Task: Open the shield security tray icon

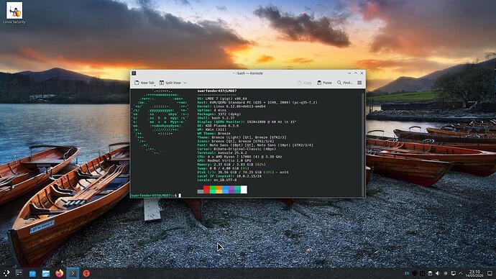Action: [415, 273]
